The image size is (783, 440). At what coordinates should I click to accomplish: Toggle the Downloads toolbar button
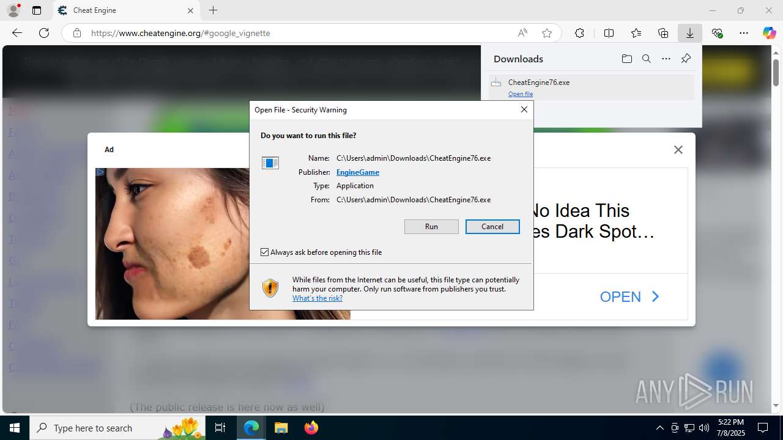tap(690, 33)
